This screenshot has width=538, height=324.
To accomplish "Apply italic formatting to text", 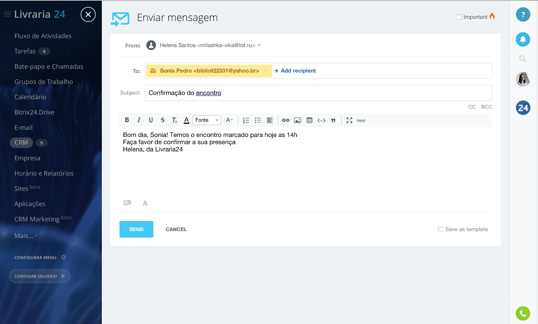I will click(x=139, y=120).
